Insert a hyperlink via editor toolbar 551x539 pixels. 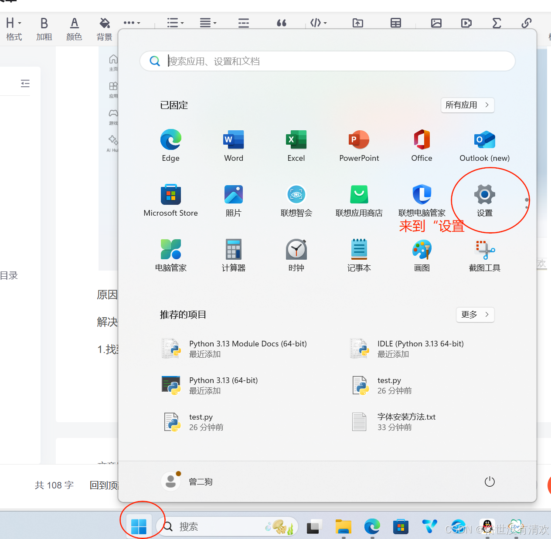(527, 23)
